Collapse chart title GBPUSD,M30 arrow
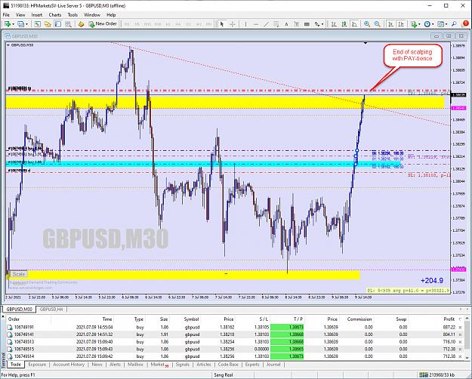472x379 pixels. [x=8, y=45]
